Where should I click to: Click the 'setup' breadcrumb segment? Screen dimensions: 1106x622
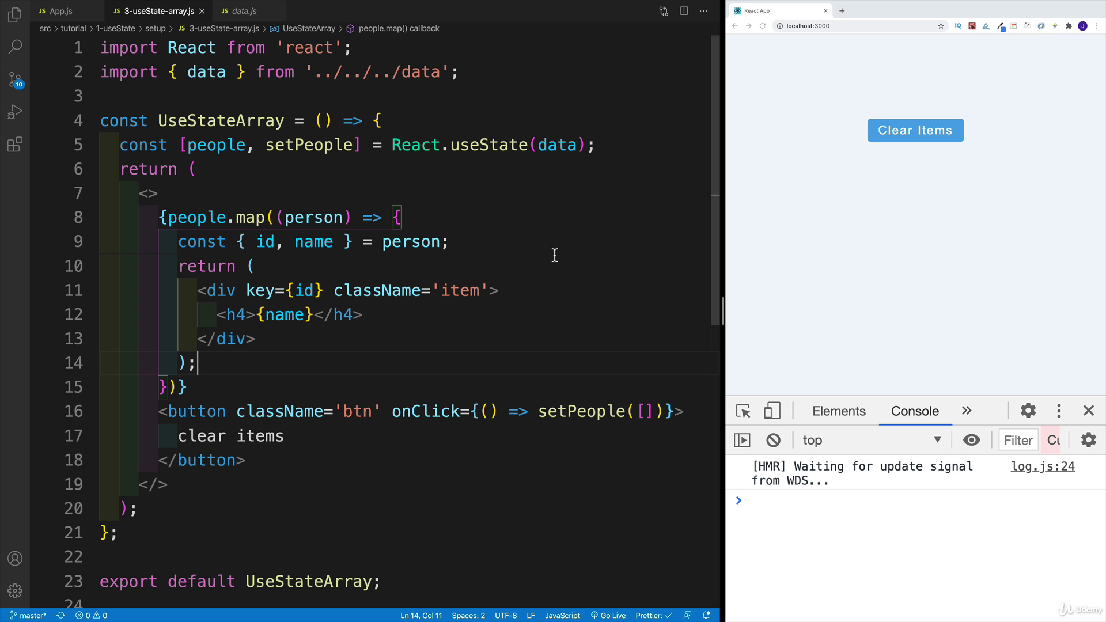tap(155, 28)
